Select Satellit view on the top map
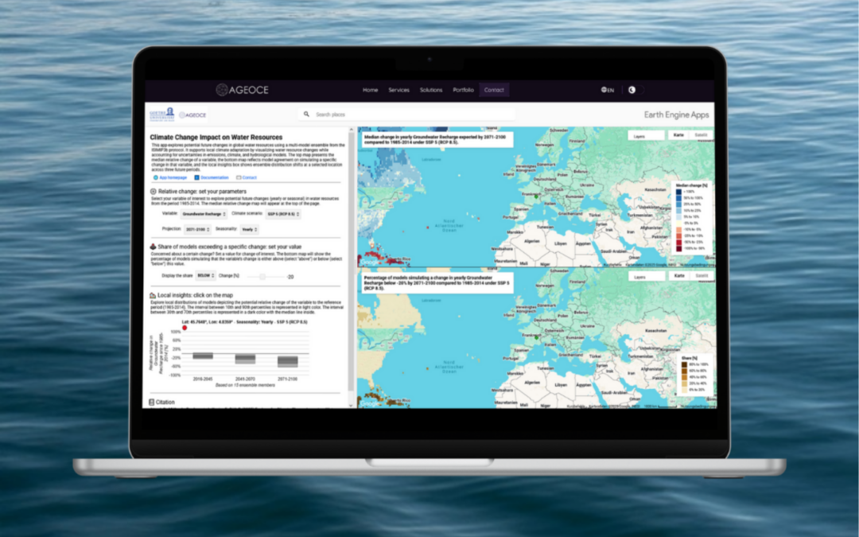 (702, 134)
